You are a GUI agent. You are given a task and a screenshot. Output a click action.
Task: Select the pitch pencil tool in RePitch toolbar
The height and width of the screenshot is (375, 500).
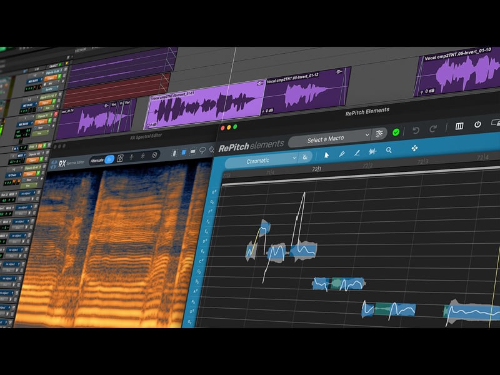click(x=341, y=153)
